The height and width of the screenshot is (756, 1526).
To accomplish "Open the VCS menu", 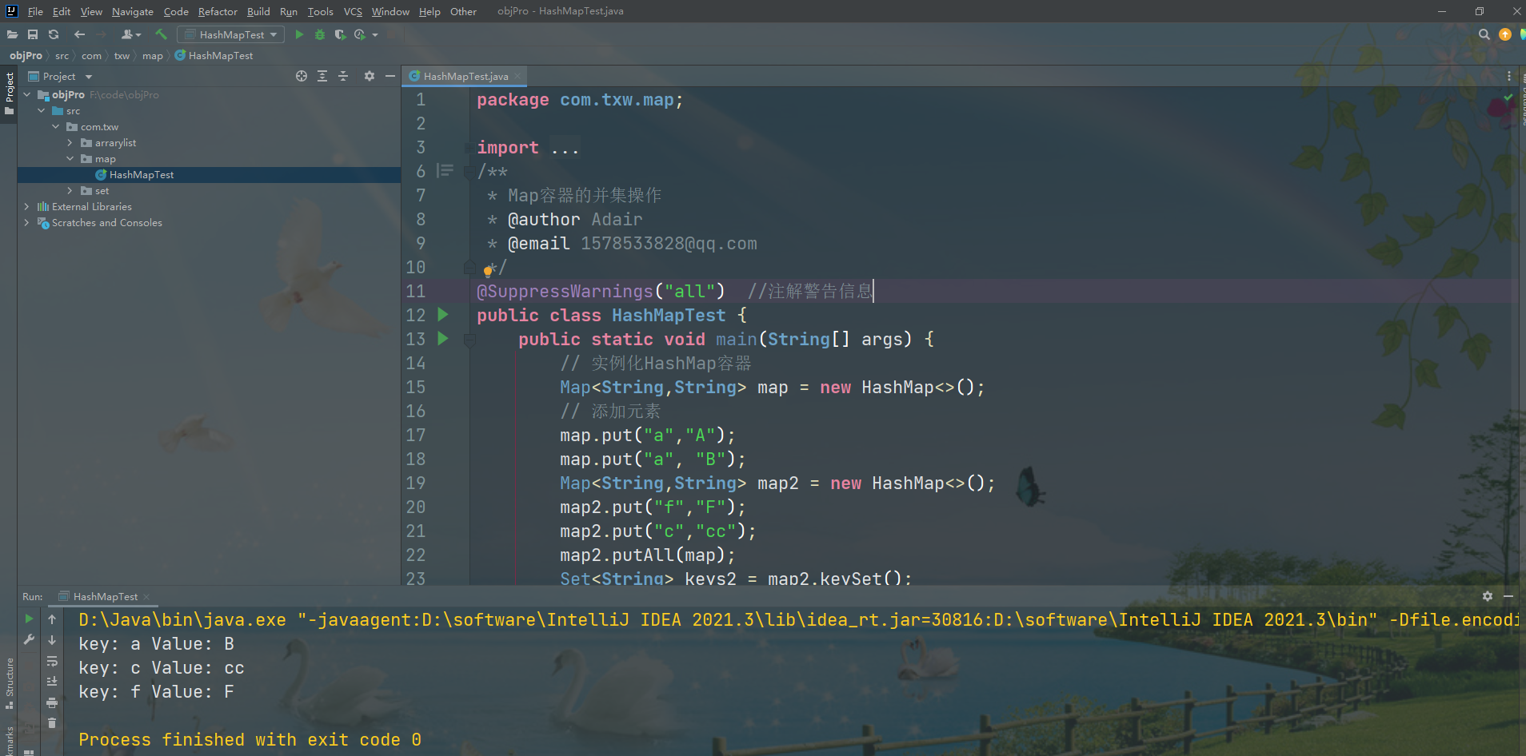I will [x=353, y=11].
